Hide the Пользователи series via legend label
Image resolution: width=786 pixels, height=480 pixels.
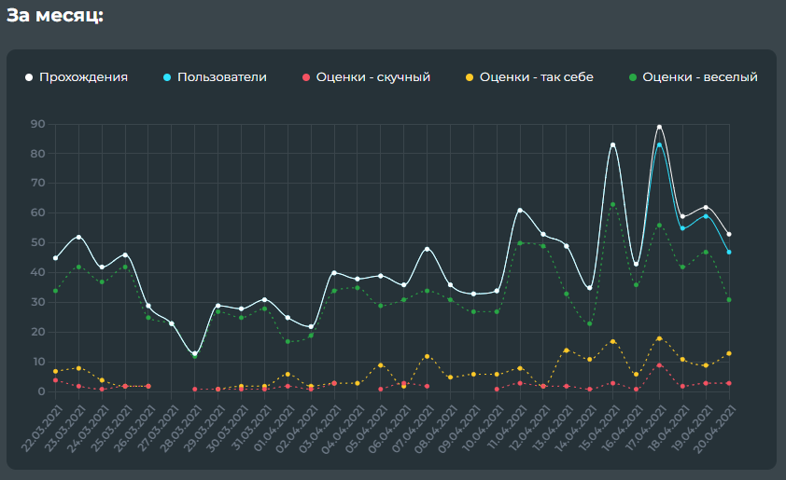coord(221,77)
